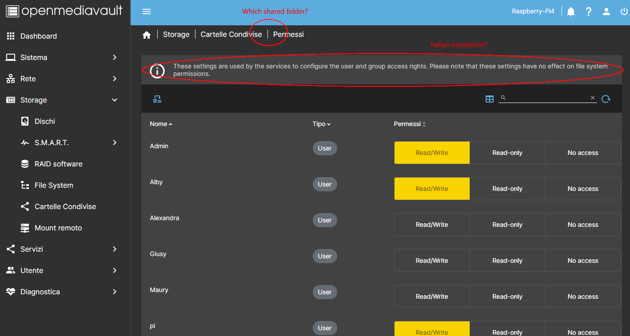
Task: Select the RAID software sidebar icon
Action: pyautogui.click(x=24, y=163)
